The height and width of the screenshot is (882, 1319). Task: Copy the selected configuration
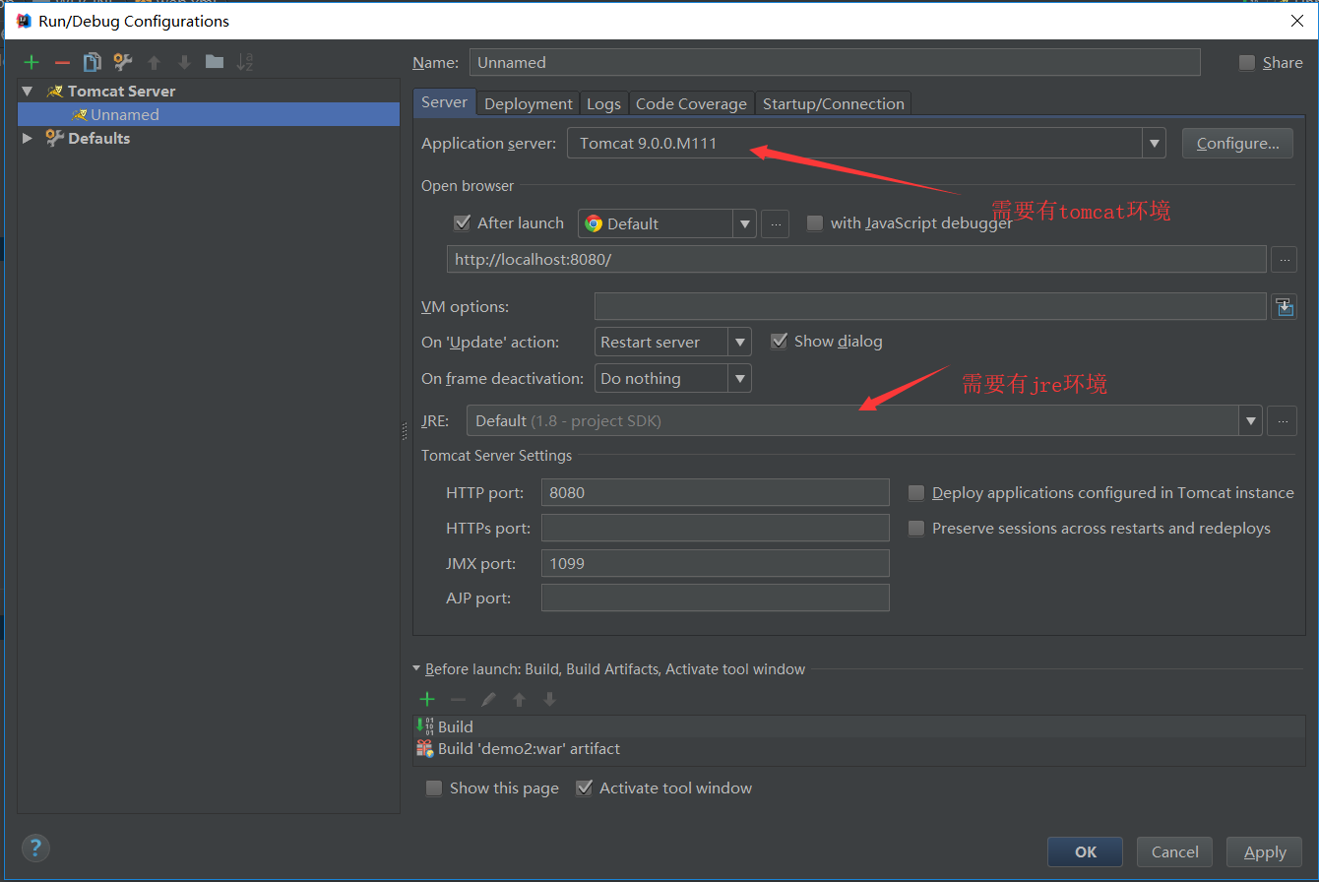pyautogui.click(x=93, y=62)
